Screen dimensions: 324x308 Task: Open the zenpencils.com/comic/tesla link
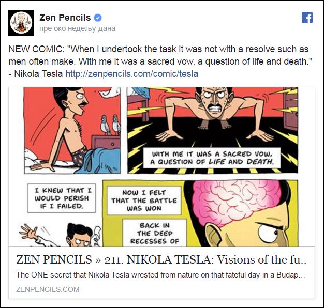[x=132, y=74]
